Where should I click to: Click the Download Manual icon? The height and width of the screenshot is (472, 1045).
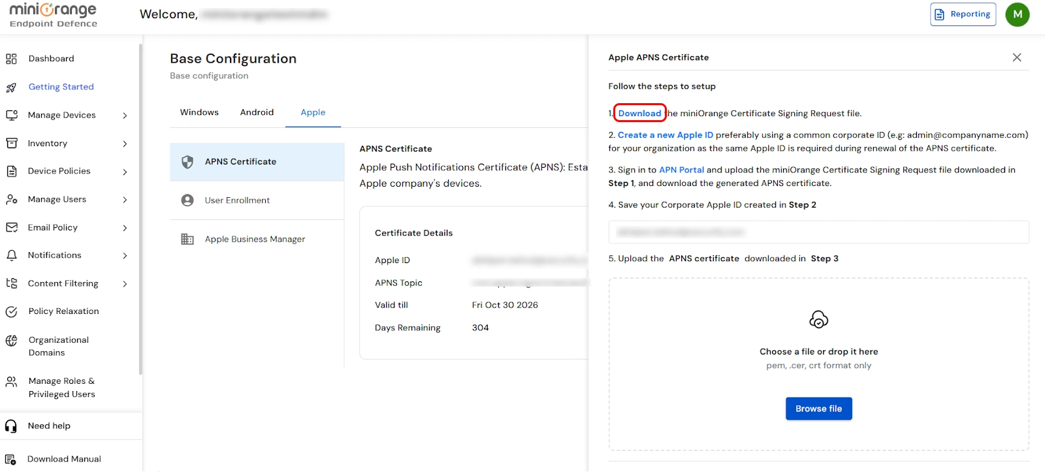pyautogui.click(x=10, y=460)
